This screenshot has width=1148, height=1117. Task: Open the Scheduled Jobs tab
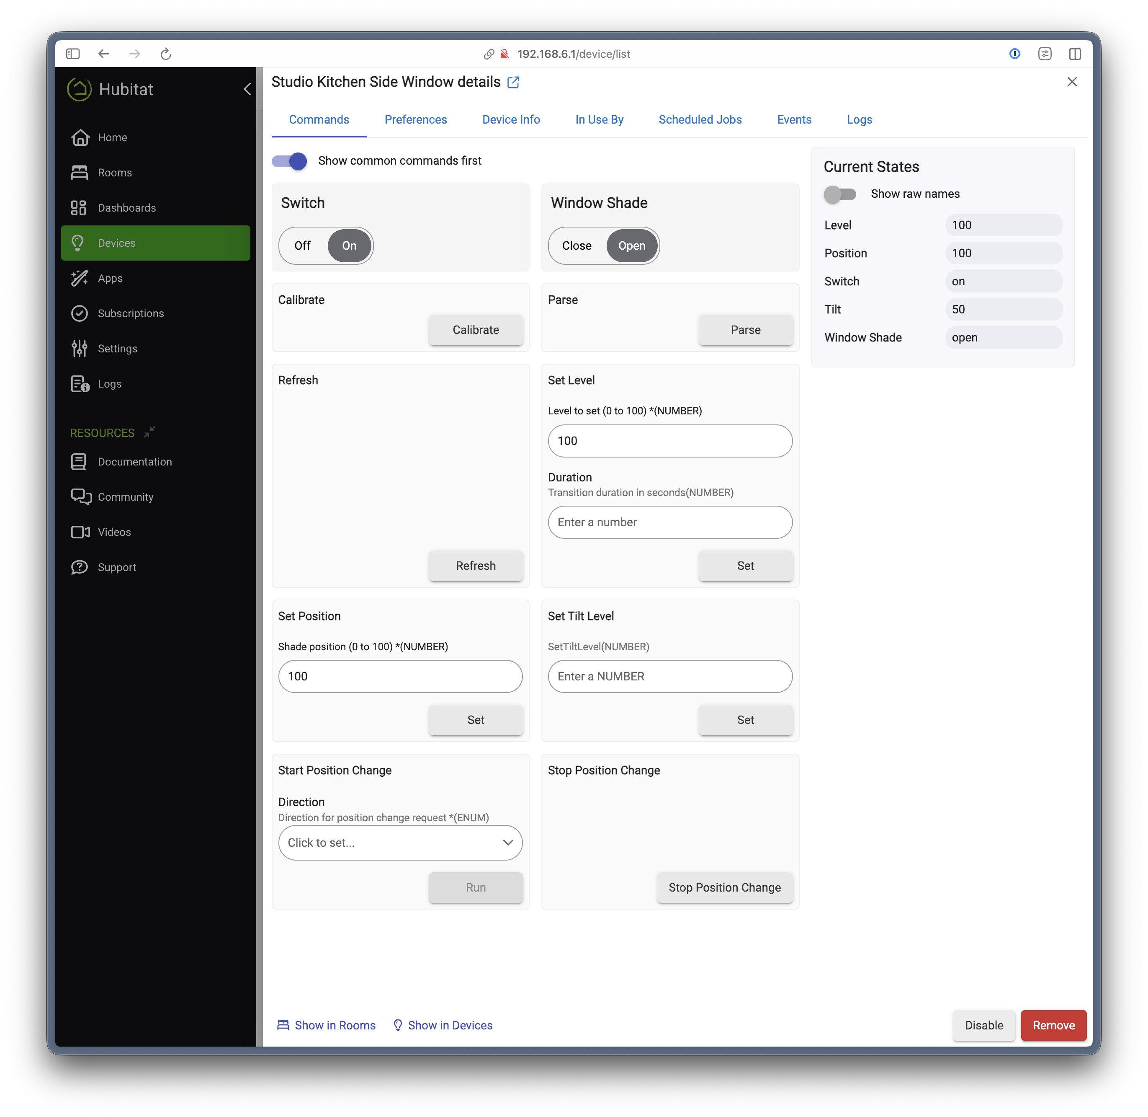point(700,120)
